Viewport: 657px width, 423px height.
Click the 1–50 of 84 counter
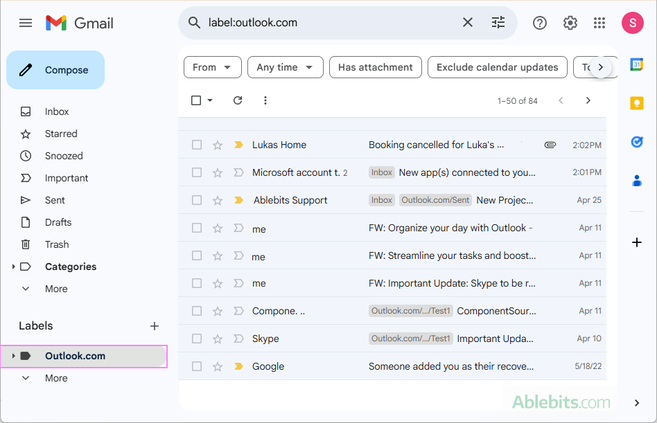[517, 101]
